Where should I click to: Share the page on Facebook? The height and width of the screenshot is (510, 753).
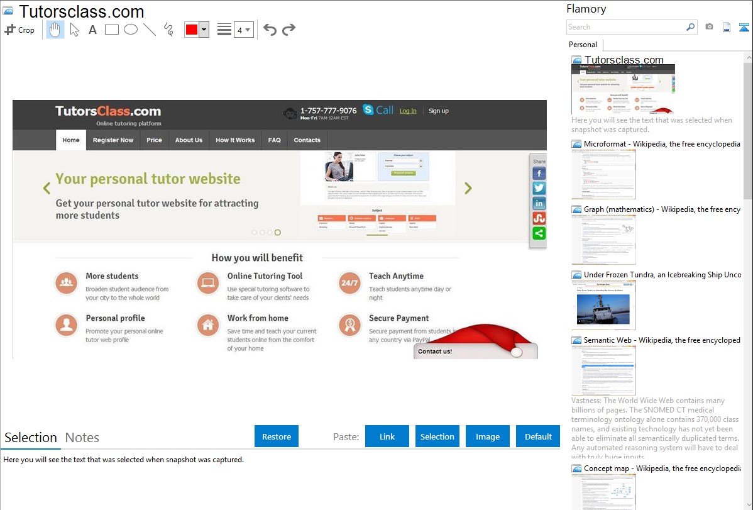coord(539,174)
